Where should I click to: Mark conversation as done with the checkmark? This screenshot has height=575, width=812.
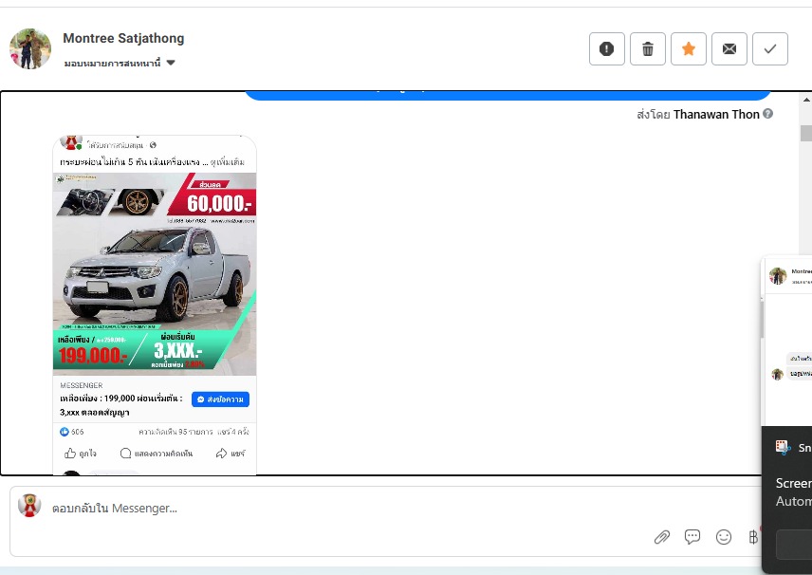770,48
